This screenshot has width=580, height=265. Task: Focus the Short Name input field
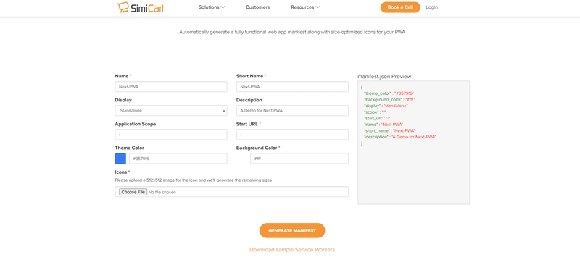(x=292, y=87)
